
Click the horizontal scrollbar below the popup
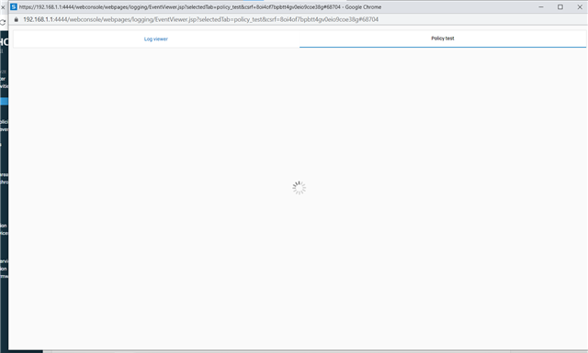[315, 351]
